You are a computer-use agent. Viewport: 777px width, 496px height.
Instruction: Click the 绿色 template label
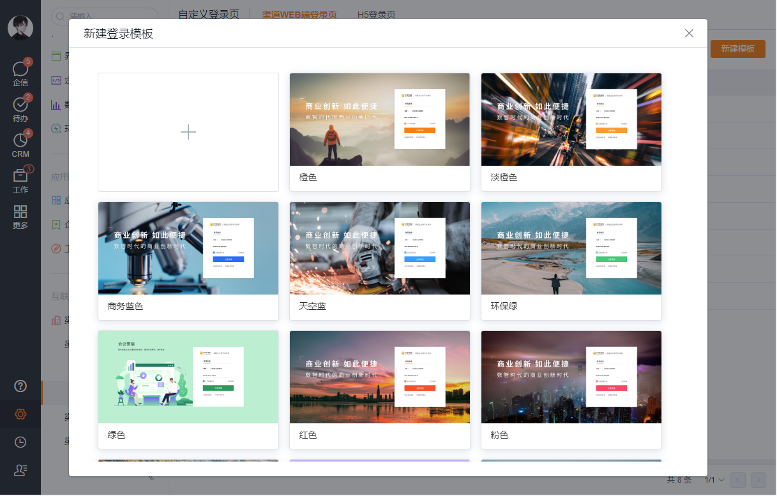[x=116, y=435]
